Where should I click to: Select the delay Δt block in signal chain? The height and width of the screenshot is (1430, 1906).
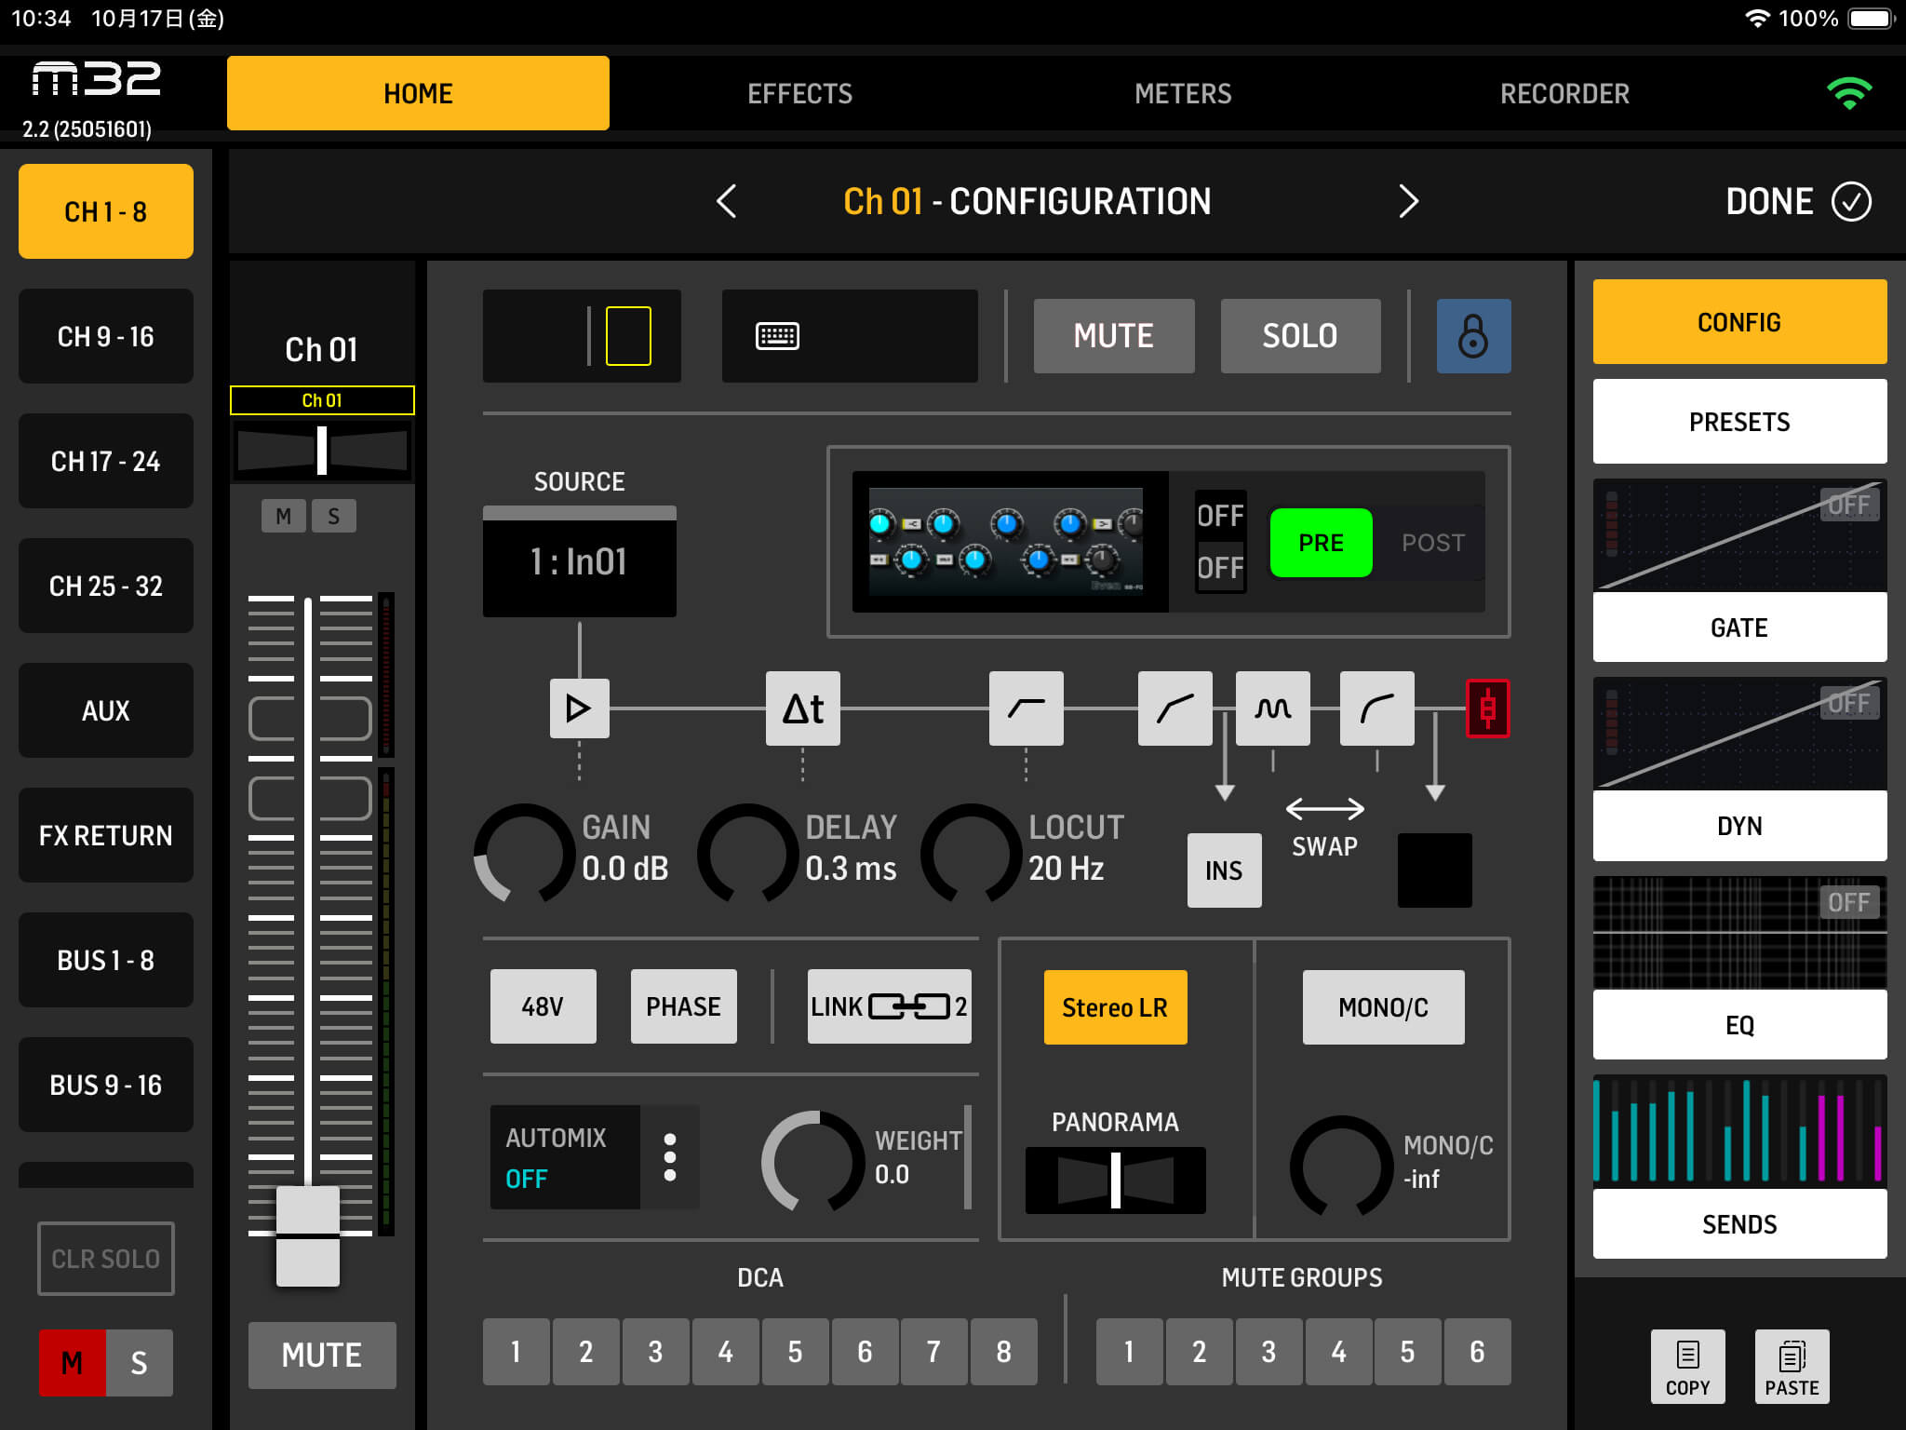tap(802, 708)
